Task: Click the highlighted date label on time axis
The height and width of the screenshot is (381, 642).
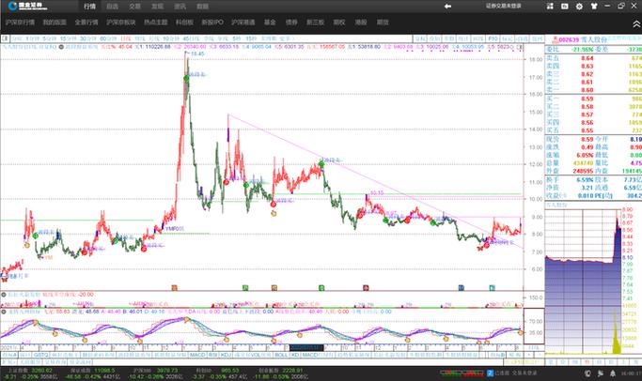Action: pyautogui.click(x=306, y=348)
